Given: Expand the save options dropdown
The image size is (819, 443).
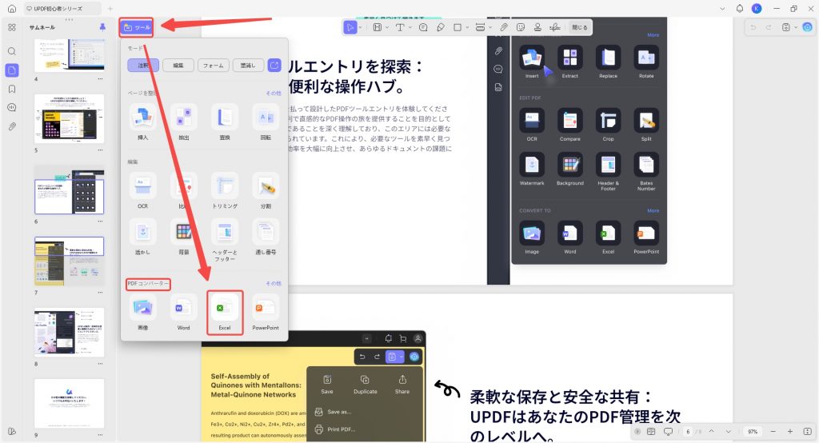Looking at the screenshot, I should pos(796,27).
